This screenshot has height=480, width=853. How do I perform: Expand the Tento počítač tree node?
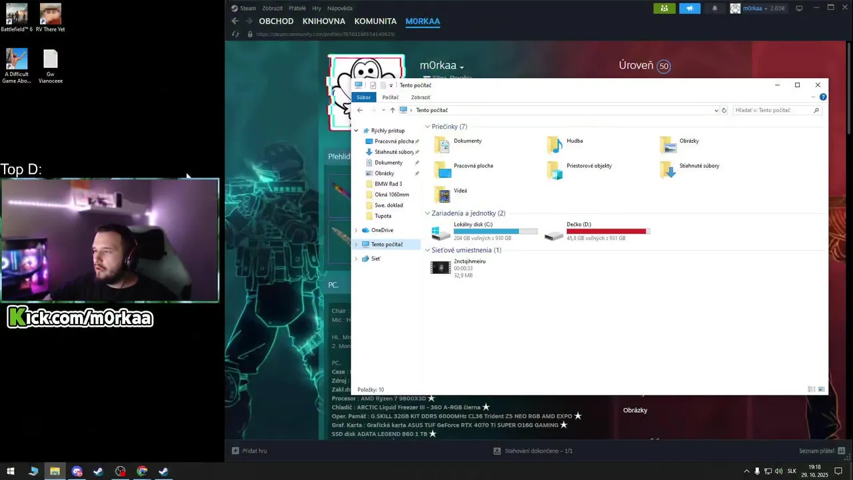[357, 244]
